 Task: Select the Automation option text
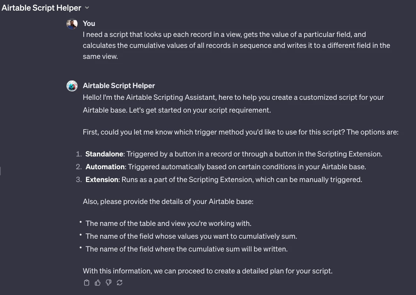105,167
